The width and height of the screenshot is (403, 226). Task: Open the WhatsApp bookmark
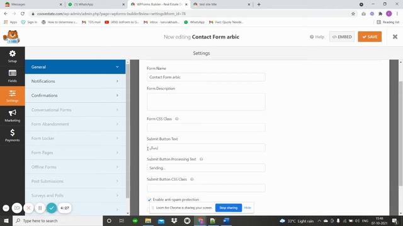coord(195,23)
